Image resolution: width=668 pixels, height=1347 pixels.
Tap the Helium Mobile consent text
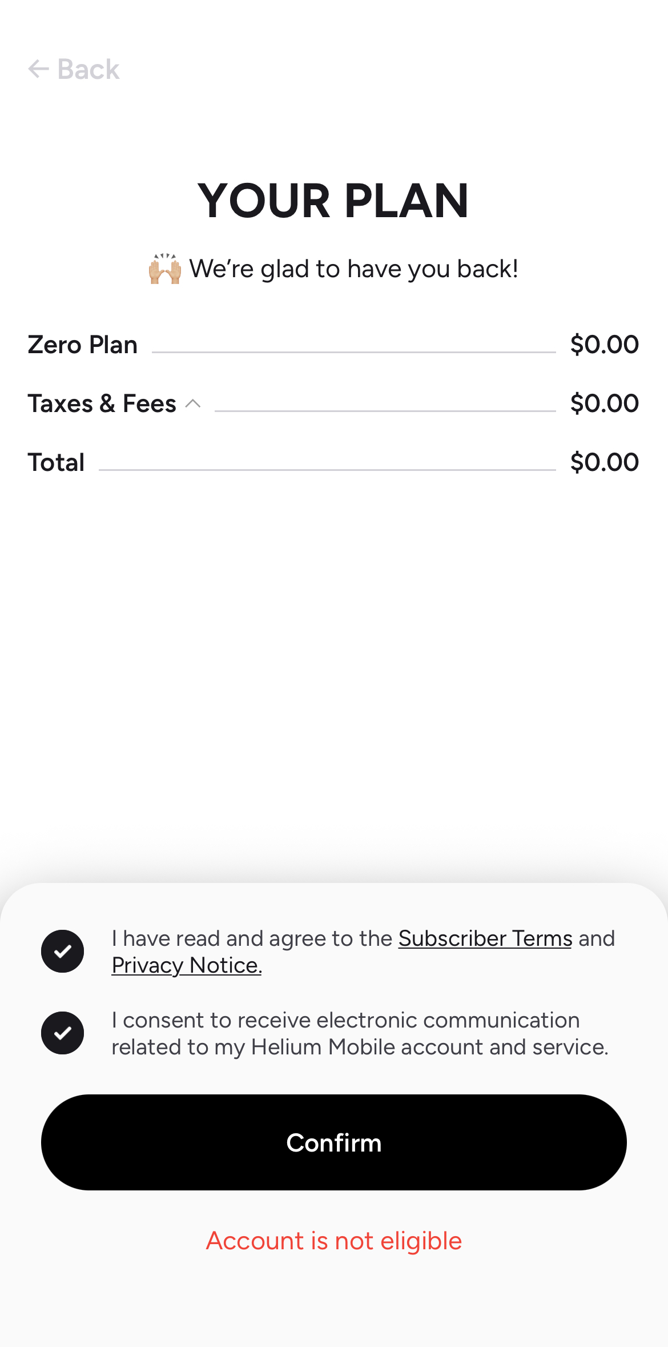pyautogui.click(x=360, y=1034)
